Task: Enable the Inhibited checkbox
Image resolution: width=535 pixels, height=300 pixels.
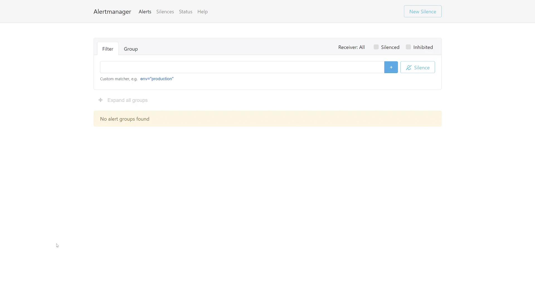Action: tap(408, 47)
